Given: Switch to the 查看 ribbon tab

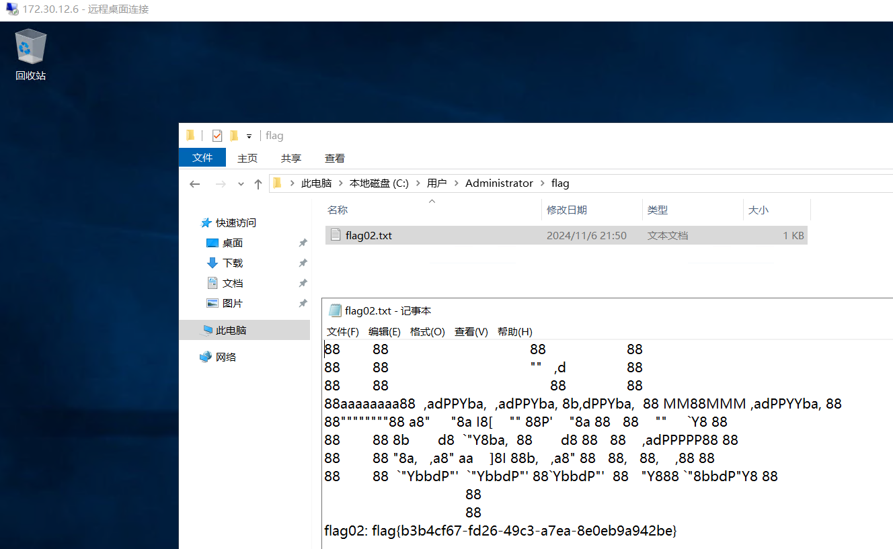Looking at the screenshot, I should 335,158.
